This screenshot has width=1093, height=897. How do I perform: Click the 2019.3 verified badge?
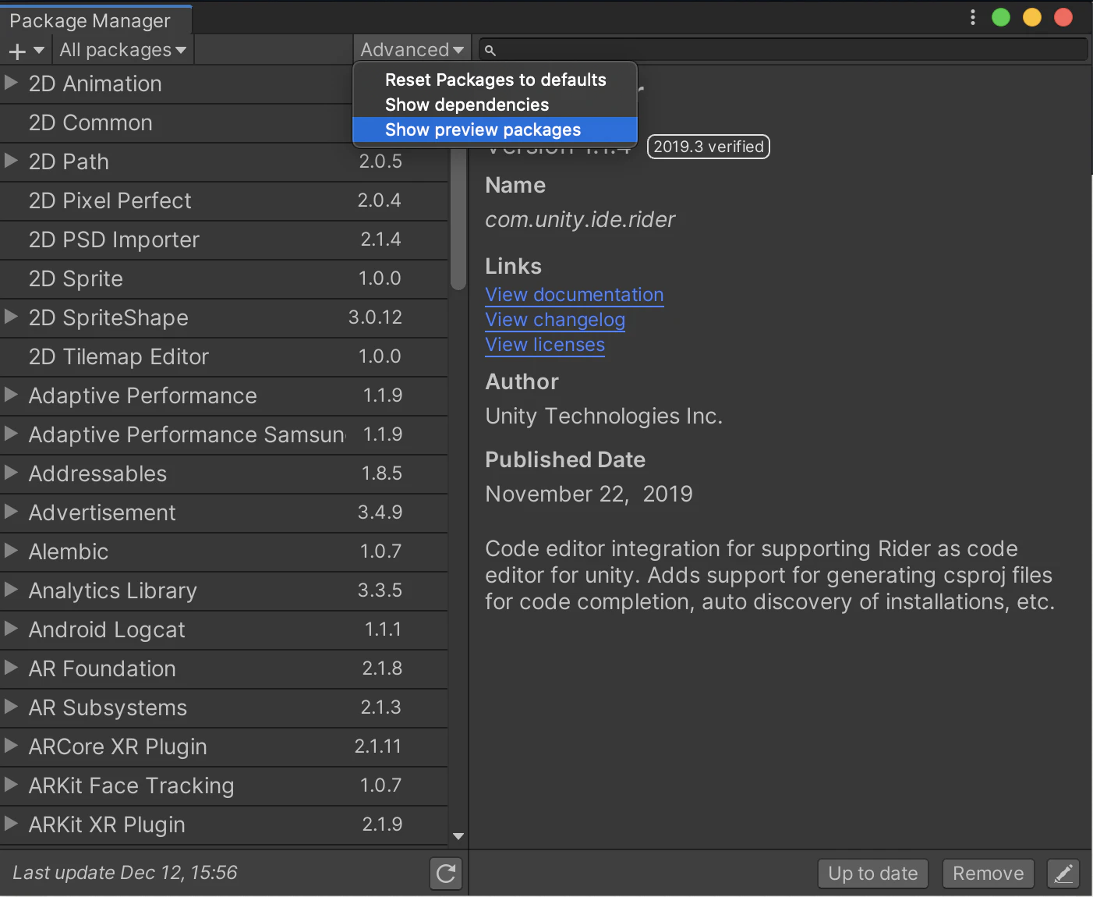[x=709, y=147]
